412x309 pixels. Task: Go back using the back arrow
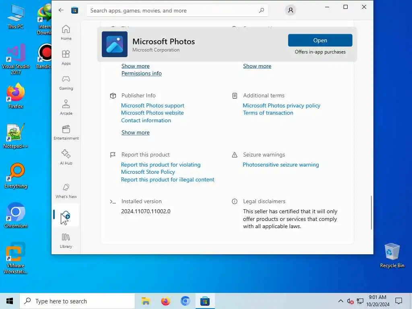[x=61, y=10]
